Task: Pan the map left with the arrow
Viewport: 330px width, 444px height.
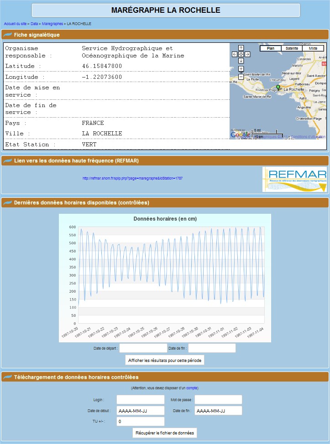Action: 235,54
